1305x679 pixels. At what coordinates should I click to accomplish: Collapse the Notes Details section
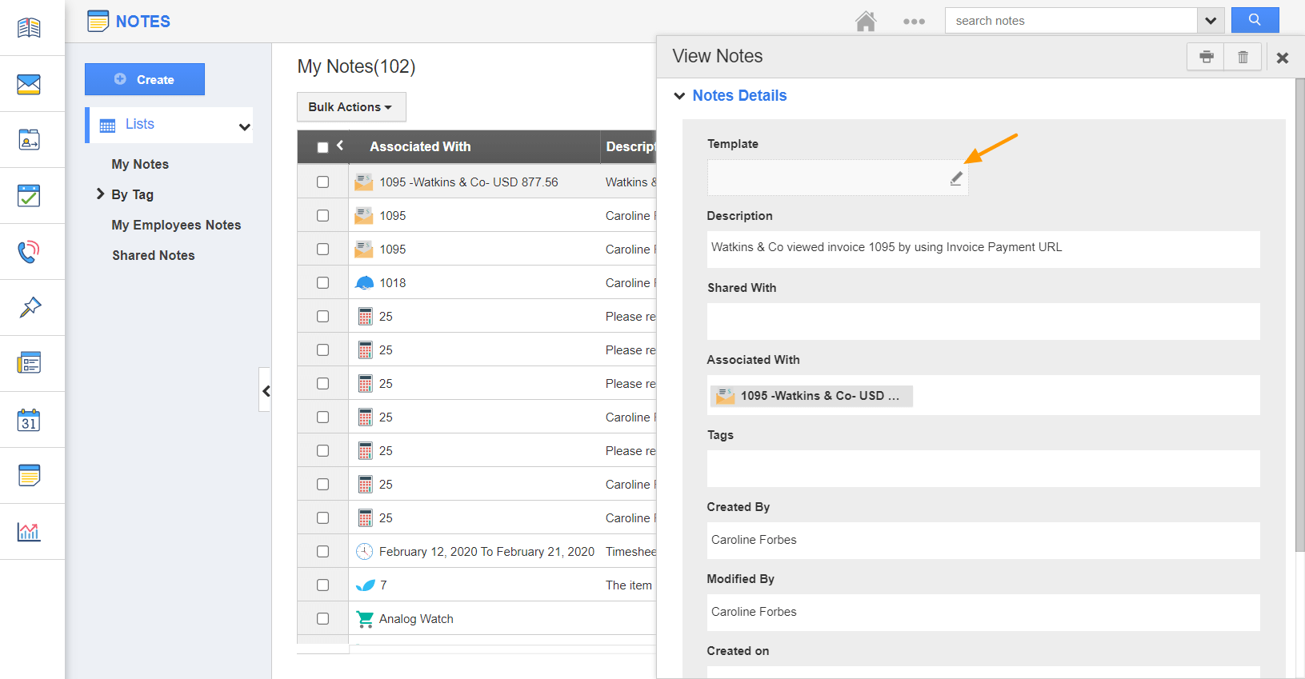679,96
